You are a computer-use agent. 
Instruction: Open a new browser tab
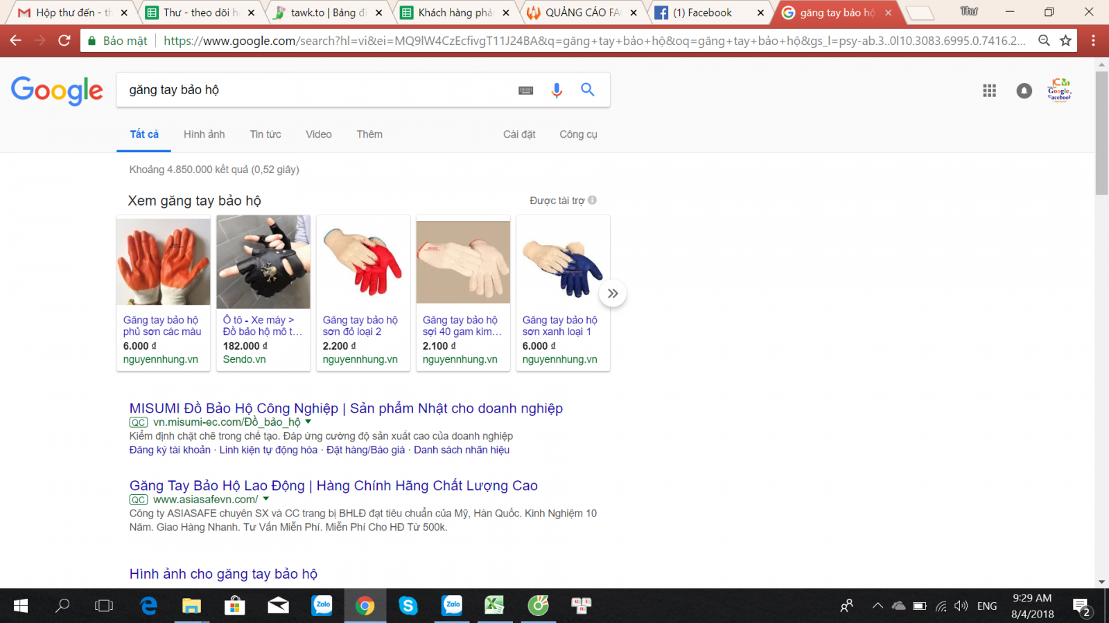pos(919,12)
